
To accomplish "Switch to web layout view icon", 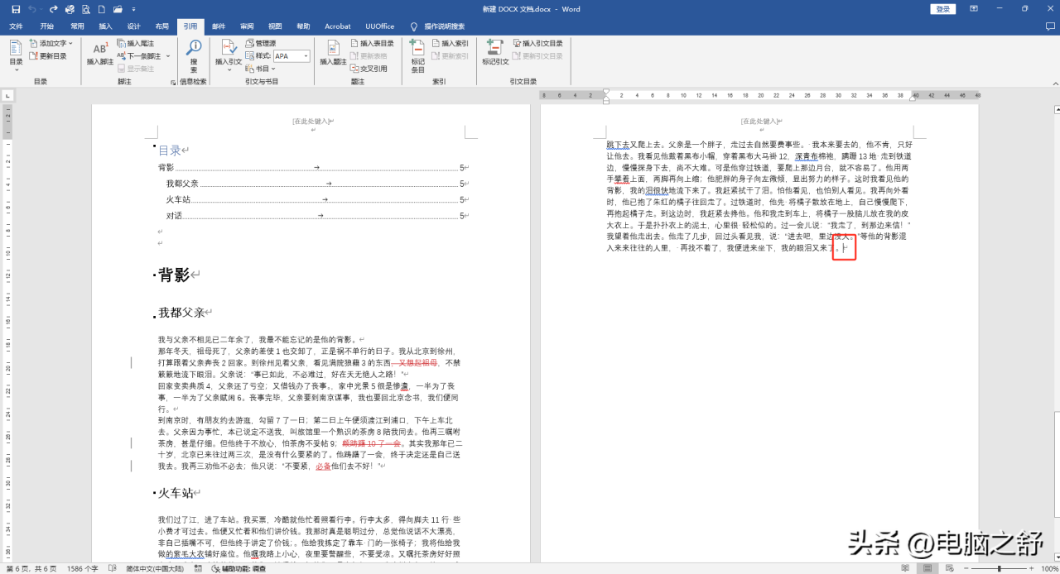I will point(949,568).
